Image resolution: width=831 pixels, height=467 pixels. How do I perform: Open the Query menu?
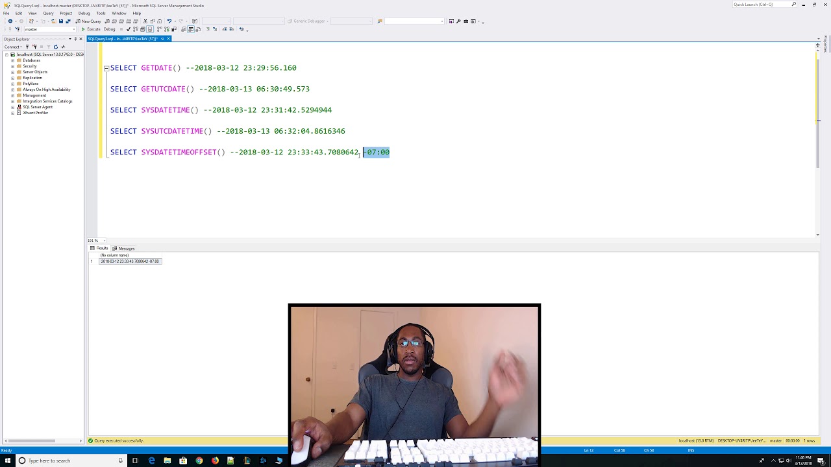[x=48, y=13]
